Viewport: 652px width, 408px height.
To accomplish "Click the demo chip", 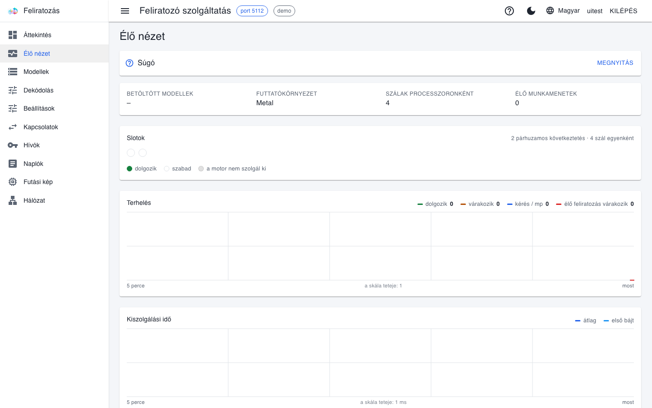I will [x=284, y=11].
